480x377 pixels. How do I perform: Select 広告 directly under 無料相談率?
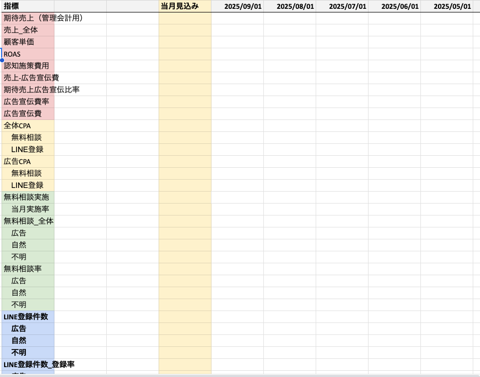(28, 281)
